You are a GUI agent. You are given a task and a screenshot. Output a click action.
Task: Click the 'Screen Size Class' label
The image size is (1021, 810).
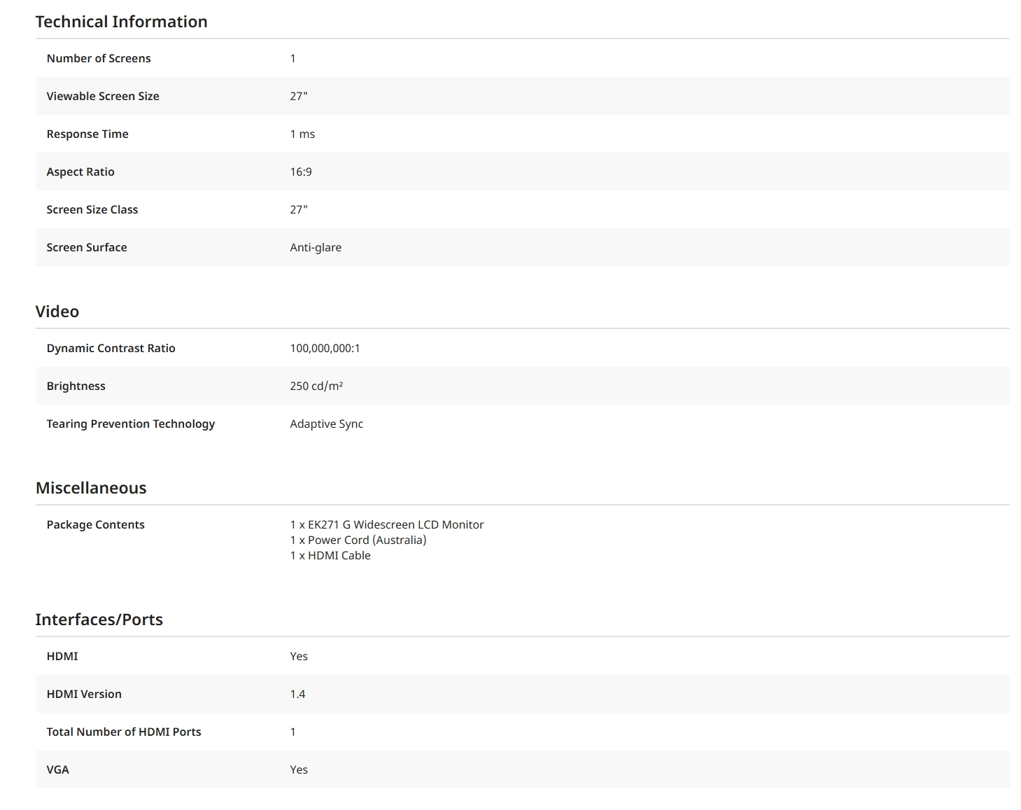(92, 209)
